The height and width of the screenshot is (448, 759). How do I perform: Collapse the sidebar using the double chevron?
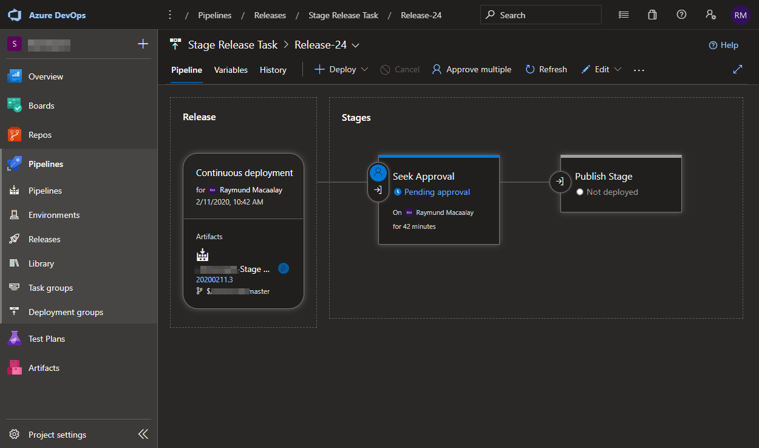coord(143,433)
